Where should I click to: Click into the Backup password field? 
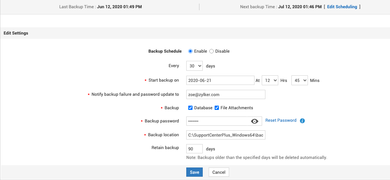point(218,121)
